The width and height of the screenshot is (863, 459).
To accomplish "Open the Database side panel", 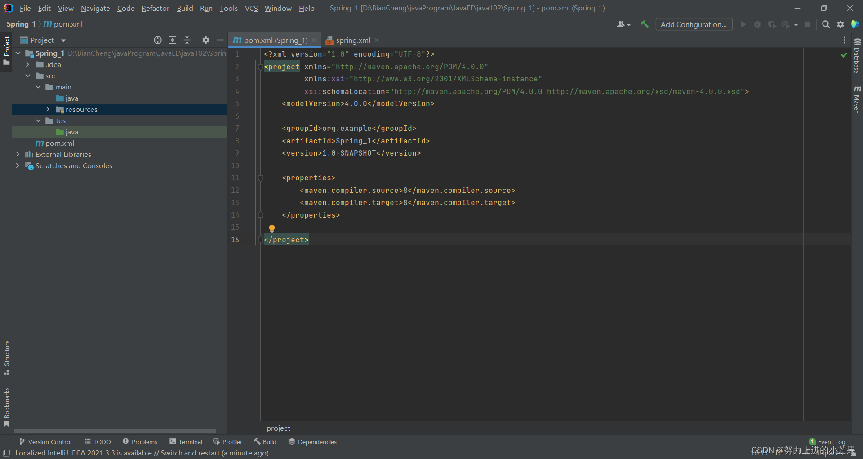I will pos(857,56).
